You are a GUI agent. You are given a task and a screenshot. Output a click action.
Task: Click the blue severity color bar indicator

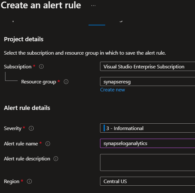pos(104,128)
